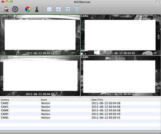Zoom window with green button

[11, 2]
